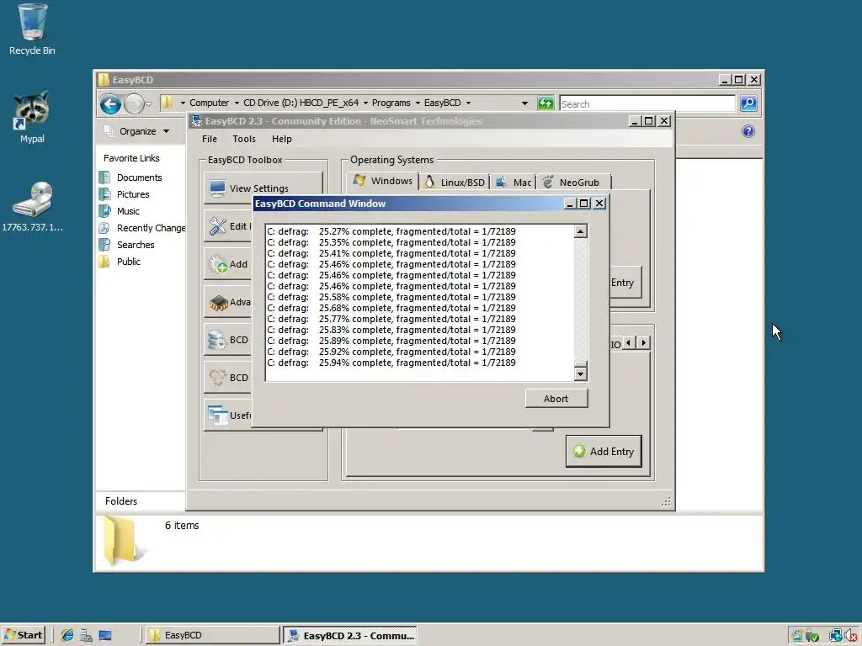Select the 17763.737 disc image desktop icon

pyautogui.click(x=32, y=206)
